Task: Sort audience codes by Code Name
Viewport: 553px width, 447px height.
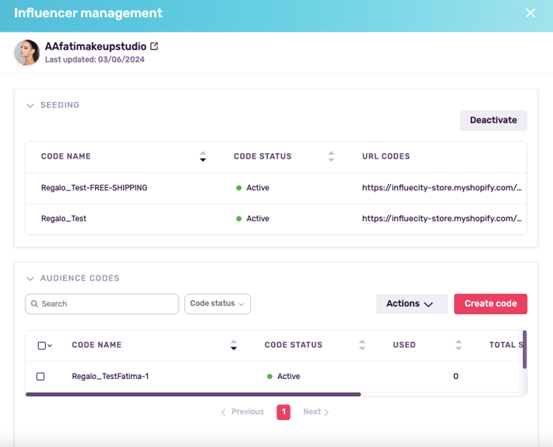Action: pyautogui.click(x=233, y=345)
